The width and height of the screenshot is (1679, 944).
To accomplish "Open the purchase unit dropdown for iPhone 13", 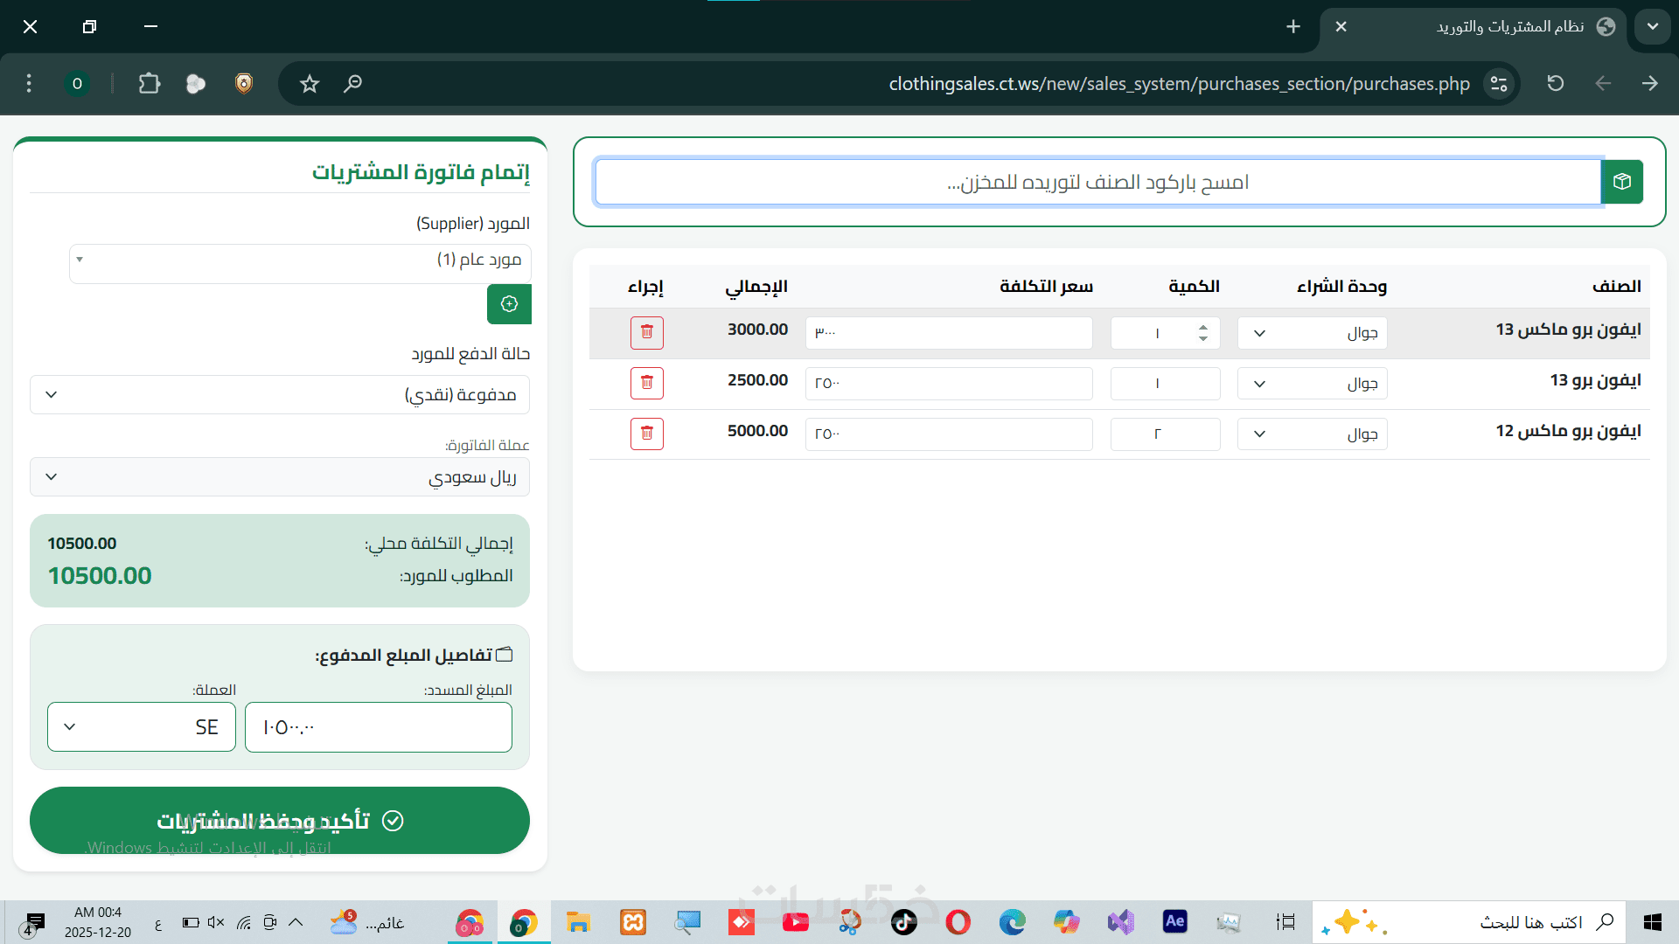I will click(1312, 384).
